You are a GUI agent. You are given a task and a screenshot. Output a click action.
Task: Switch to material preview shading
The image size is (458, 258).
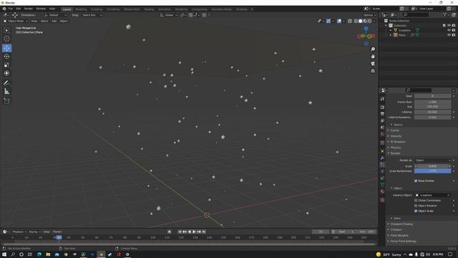[365, 21]
